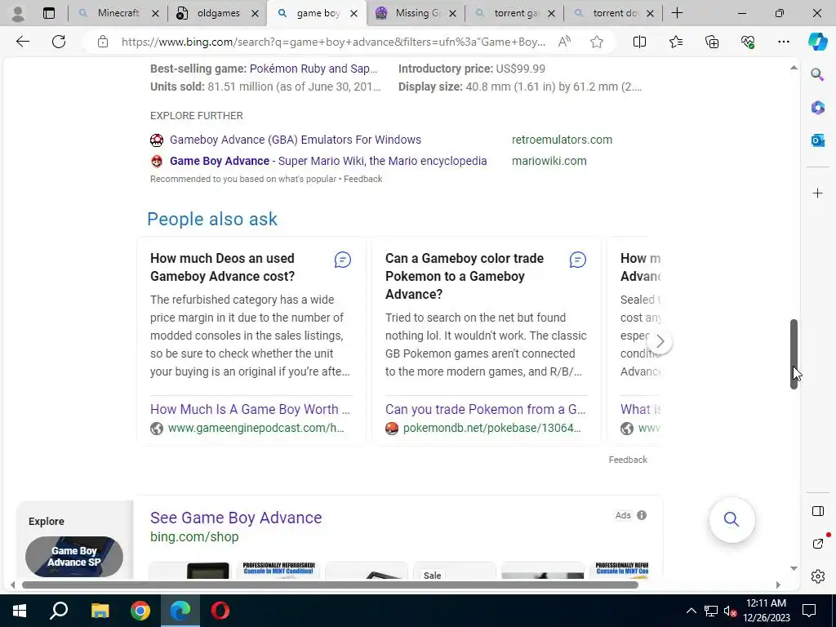Click the address bar URL field
Image resolution: width=836 pixels, height=627 pixels.
[x=333, y=42]
